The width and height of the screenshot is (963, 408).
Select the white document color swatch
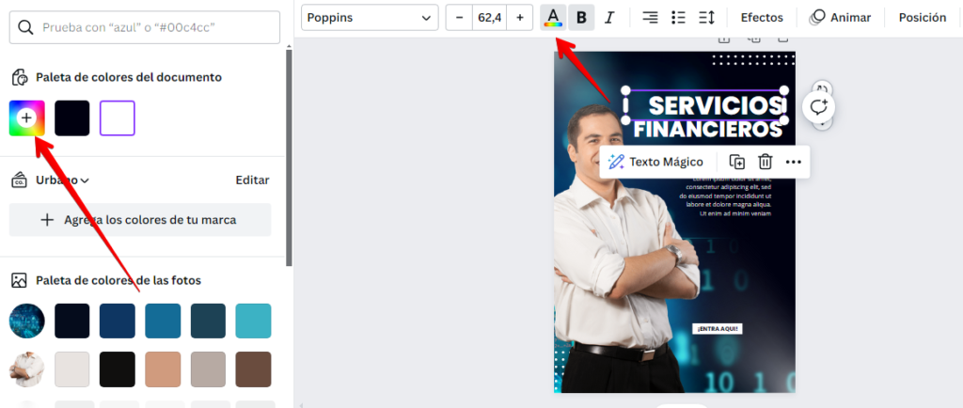pos(118,118)
